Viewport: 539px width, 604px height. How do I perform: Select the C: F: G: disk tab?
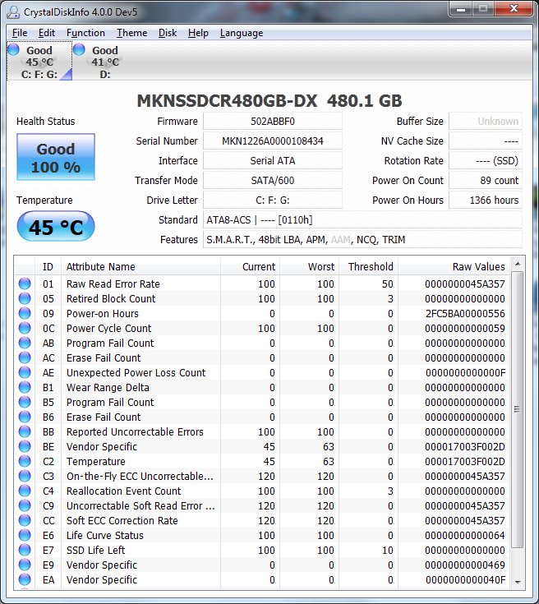click(x=39, y=62)
